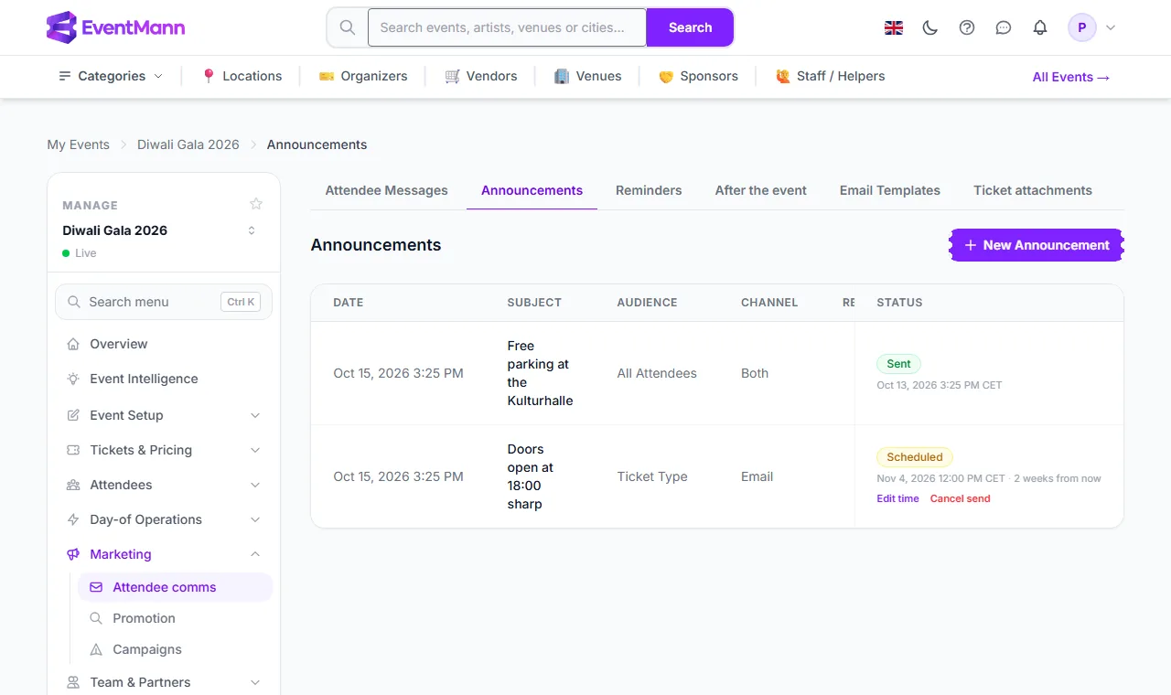This screenshot has height=695, width=1171.
Task: Toggle dark mode with the moon icon
Action: 930,27
